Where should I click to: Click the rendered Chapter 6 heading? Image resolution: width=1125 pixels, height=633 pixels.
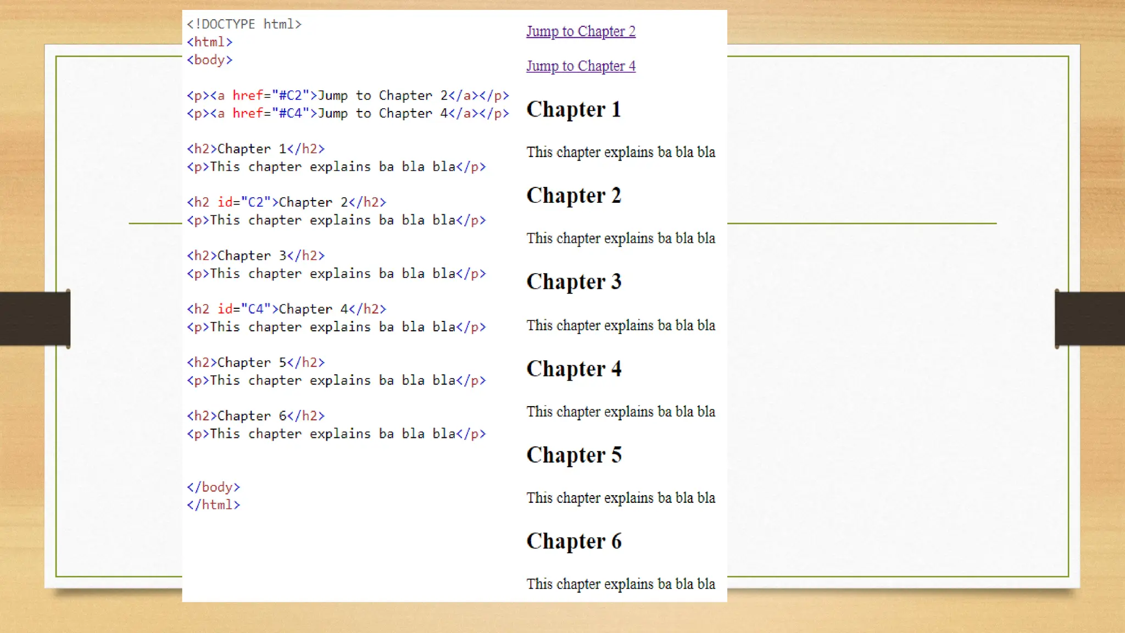coord(573,541)
